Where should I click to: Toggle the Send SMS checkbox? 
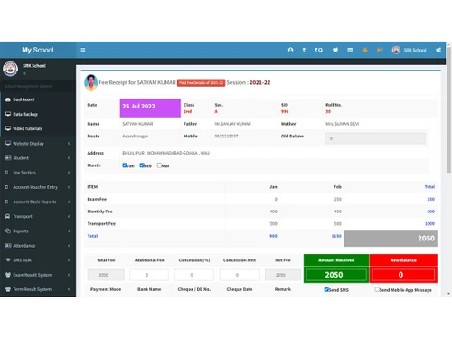tap(326, 289)
